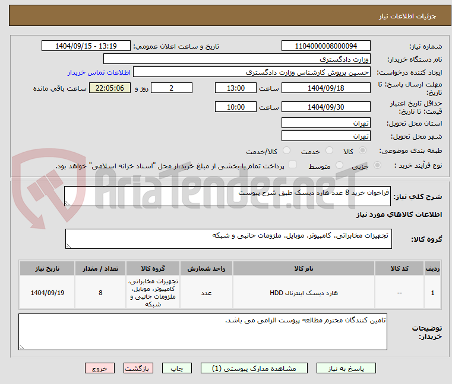Viewport: 452px width, 384px height.
Task: Click the اطلاعات کالاهای مورد نیاز heading
Action: [399, 215]
